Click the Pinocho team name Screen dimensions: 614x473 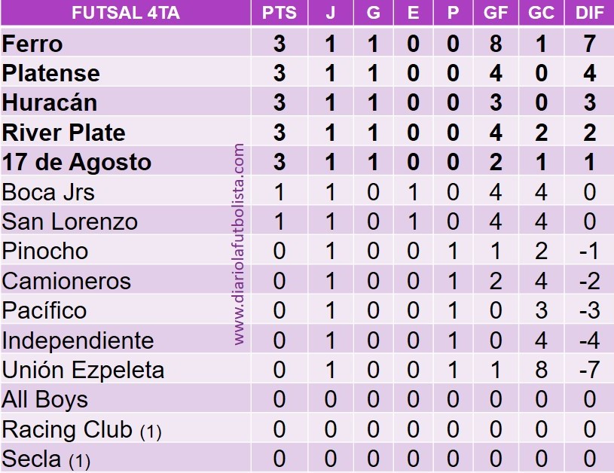pos(45,251)
